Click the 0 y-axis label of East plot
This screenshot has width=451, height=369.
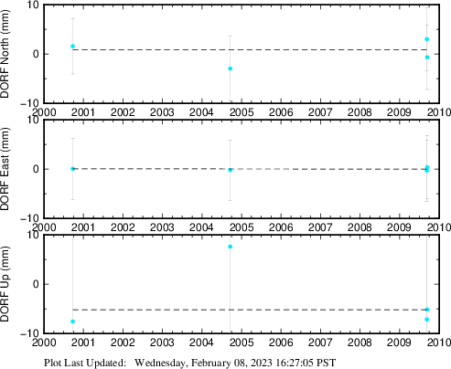[x=37, y=169]
